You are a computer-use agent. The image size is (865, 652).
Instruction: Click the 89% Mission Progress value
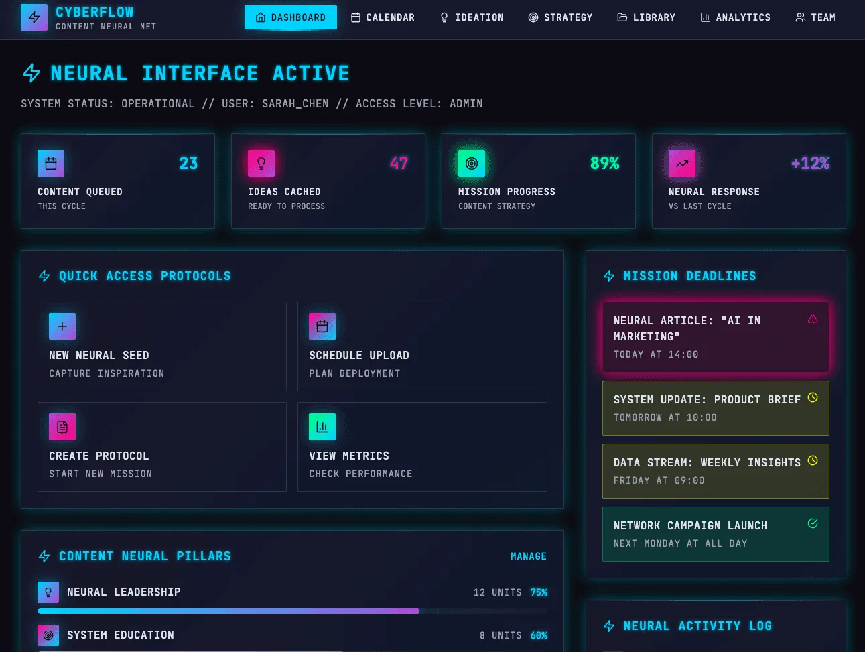pyautogui.click(x=604, y=164)
